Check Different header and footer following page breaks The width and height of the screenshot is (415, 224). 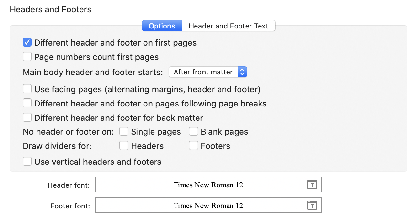[27, 103]
